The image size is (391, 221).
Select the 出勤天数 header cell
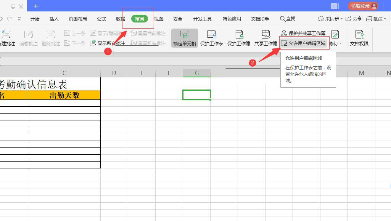click(x=64, y=95)
